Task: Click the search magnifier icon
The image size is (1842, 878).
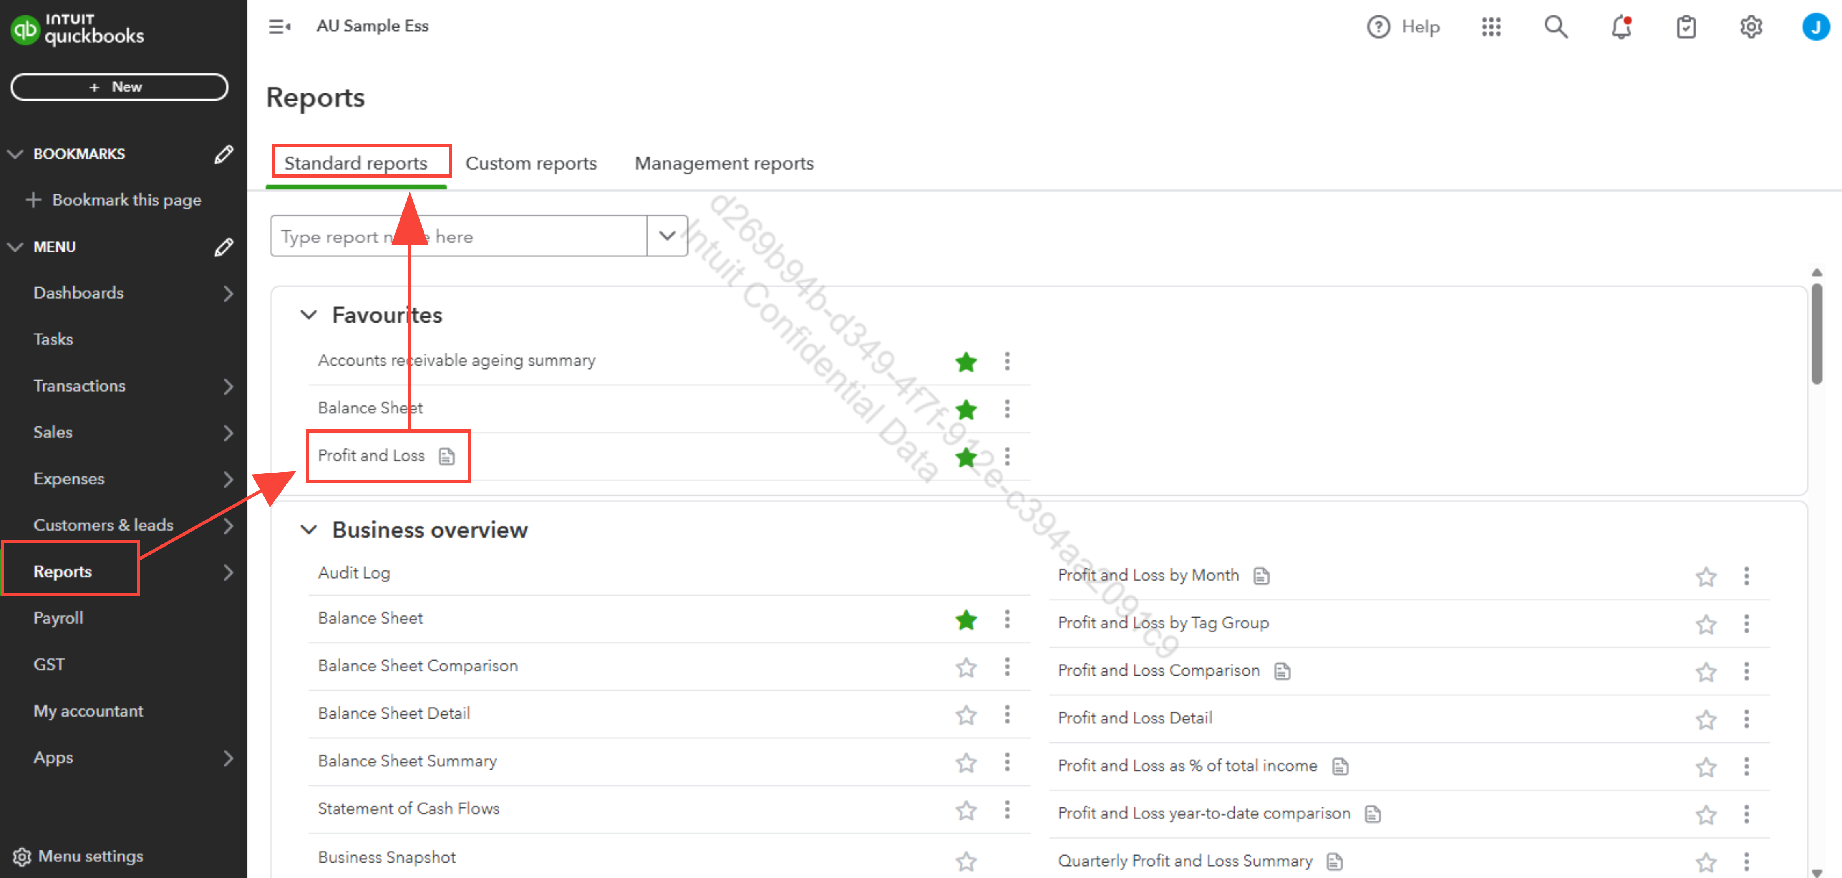Action: point(1556,26)
